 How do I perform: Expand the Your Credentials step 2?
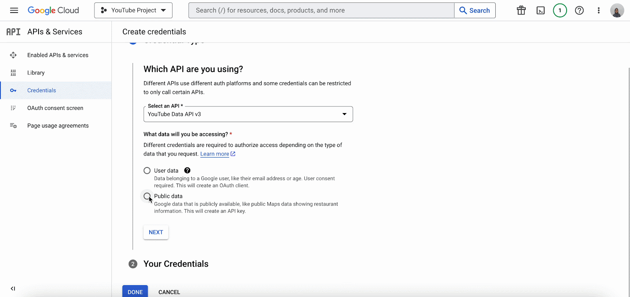169,264
